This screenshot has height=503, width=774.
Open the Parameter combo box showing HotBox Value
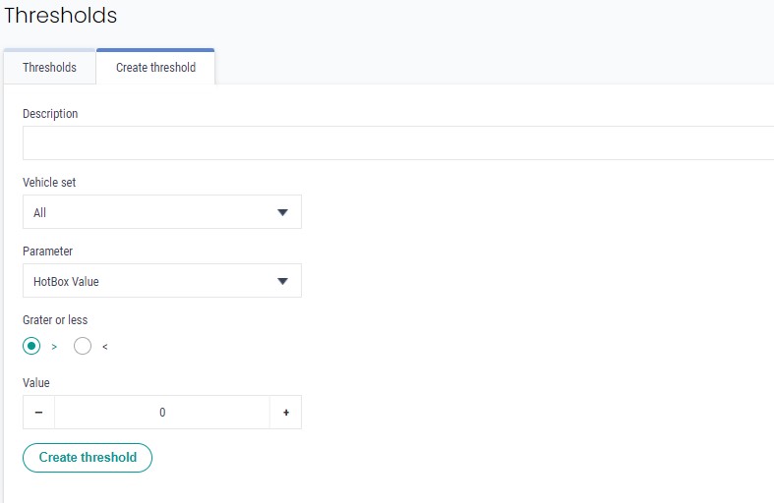(x=148, y=281)
